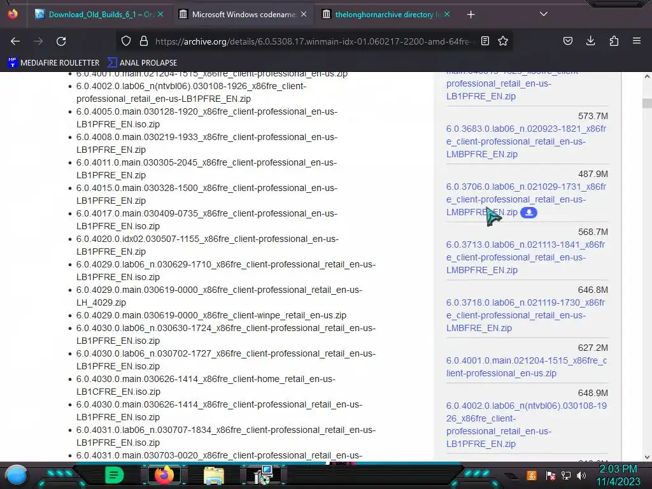Viewport: 652px width, 489px height.
Task: Click the orange tray application icon
Action: tap(532, 475)
